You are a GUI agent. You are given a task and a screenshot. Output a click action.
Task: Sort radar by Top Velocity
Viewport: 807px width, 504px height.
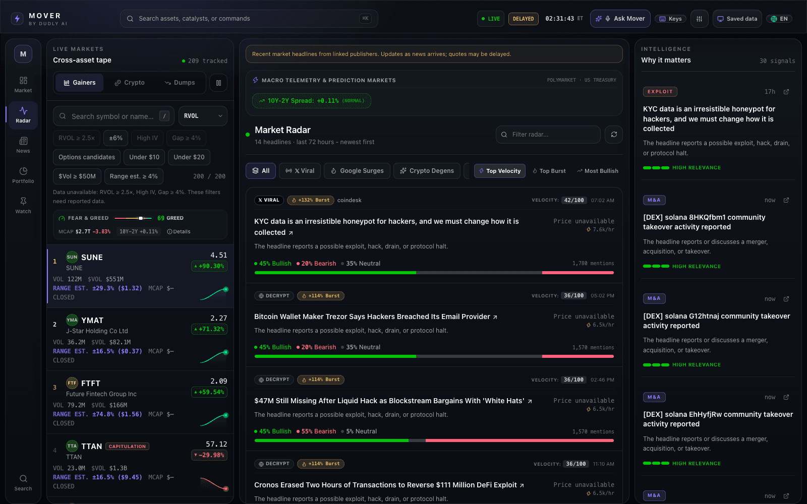click(500, 171)
